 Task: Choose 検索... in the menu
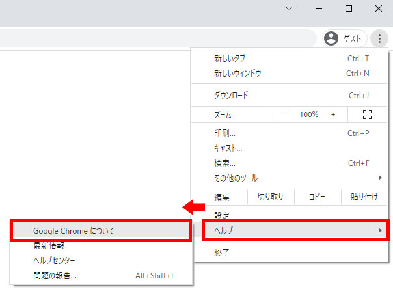click(x=289, y=163)
